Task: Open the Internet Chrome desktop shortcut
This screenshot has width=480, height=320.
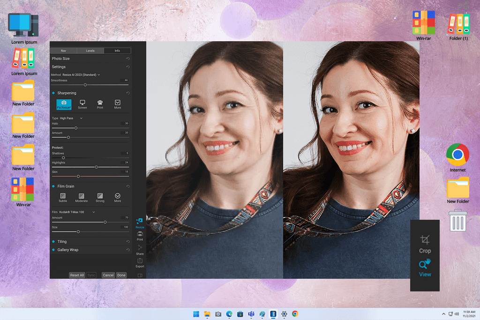Action: [x=457, y=157]
